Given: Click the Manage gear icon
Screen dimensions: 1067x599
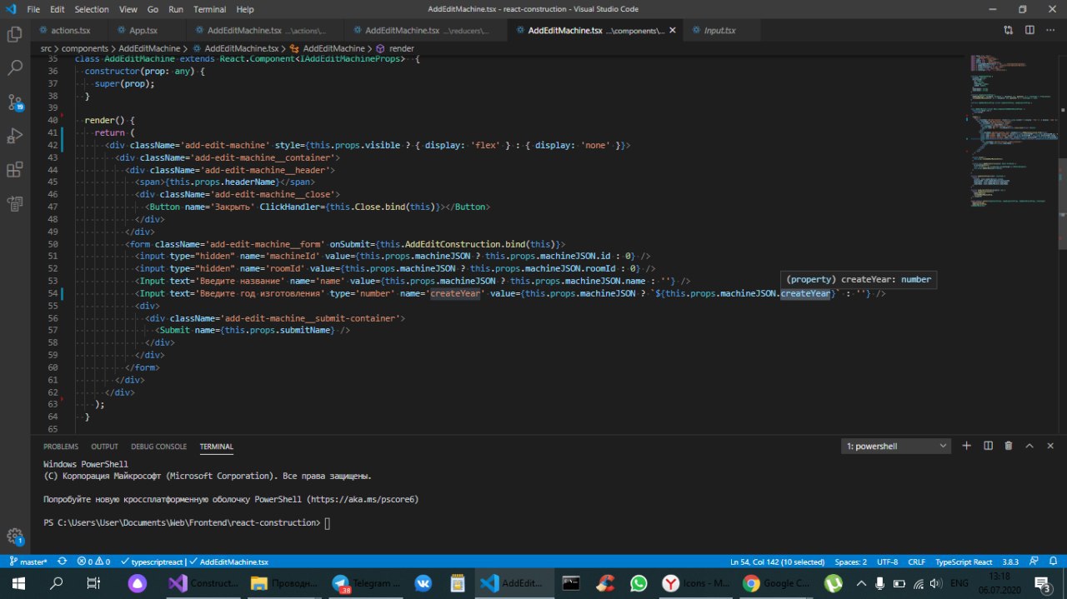Looking at the screenshot, I should tap(14, 537).
